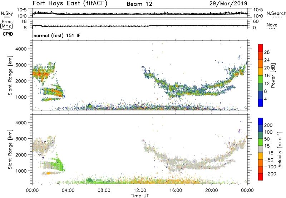
Task: Click the power panel 'Slant Range [km]' label
Action: coord(10,75)
